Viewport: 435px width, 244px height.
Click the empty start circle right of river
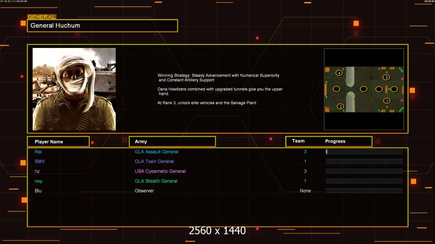coord(364,89)
